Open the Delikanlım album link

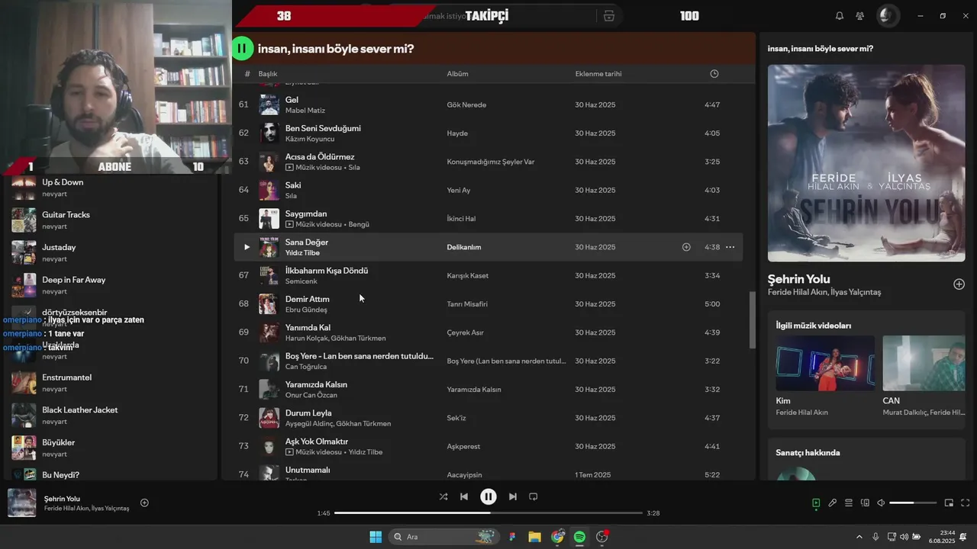click(463, 247)
